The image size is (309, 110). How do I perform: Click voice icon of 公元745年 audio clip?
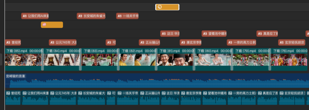coord(52,93)
